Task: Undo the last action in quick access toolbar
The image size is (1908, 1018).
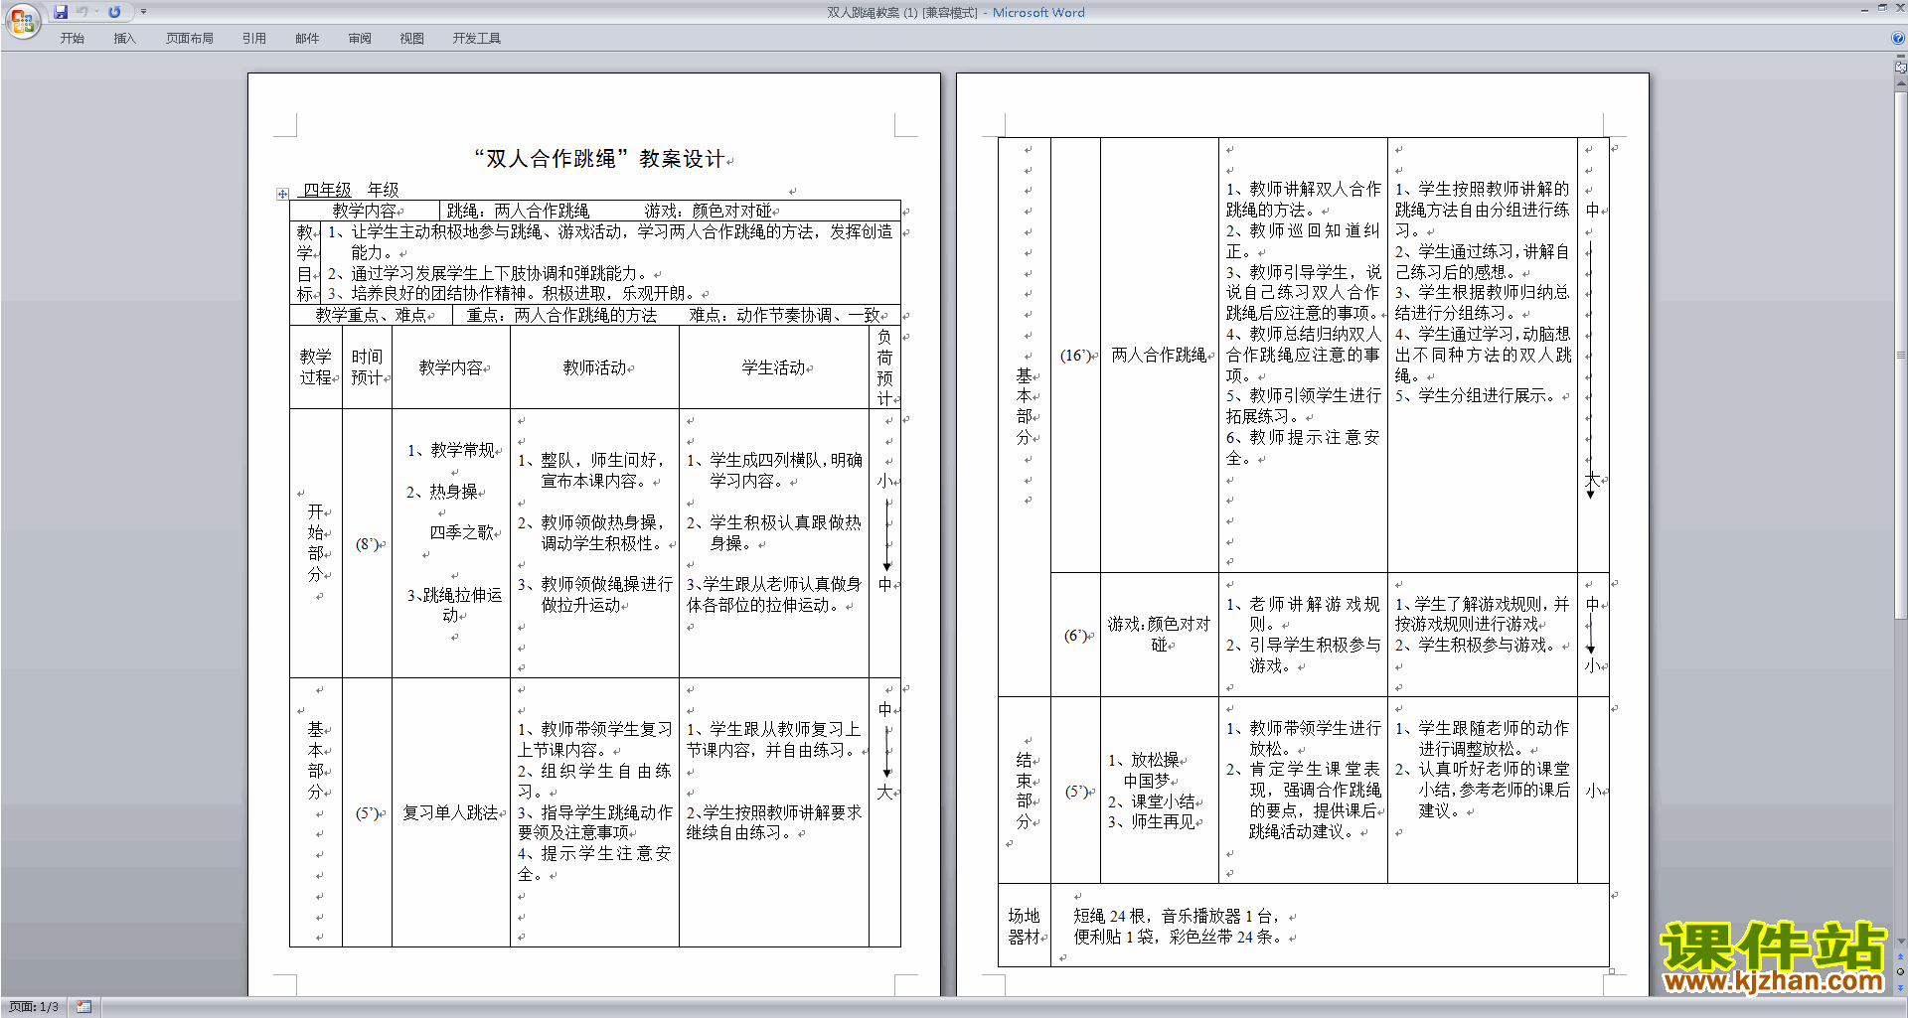Action: coord(82,12)
